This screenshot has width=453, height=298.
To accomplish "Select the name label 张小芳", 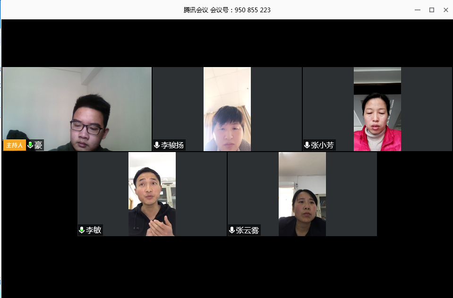I will [x=323, y=145].
